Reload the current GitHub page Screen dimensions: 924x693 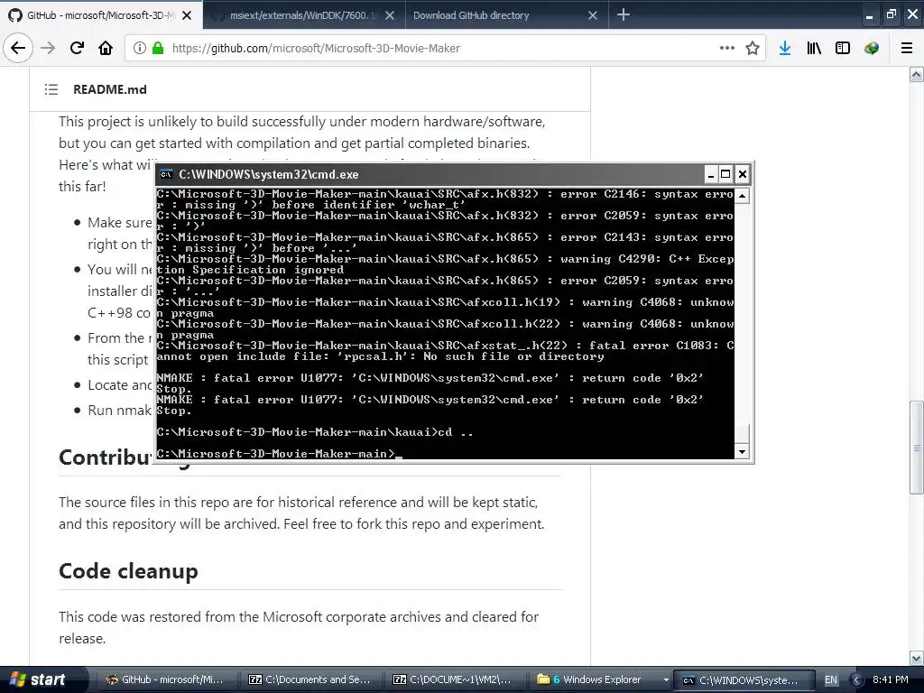pyautogui.click(x=77, y=48)
